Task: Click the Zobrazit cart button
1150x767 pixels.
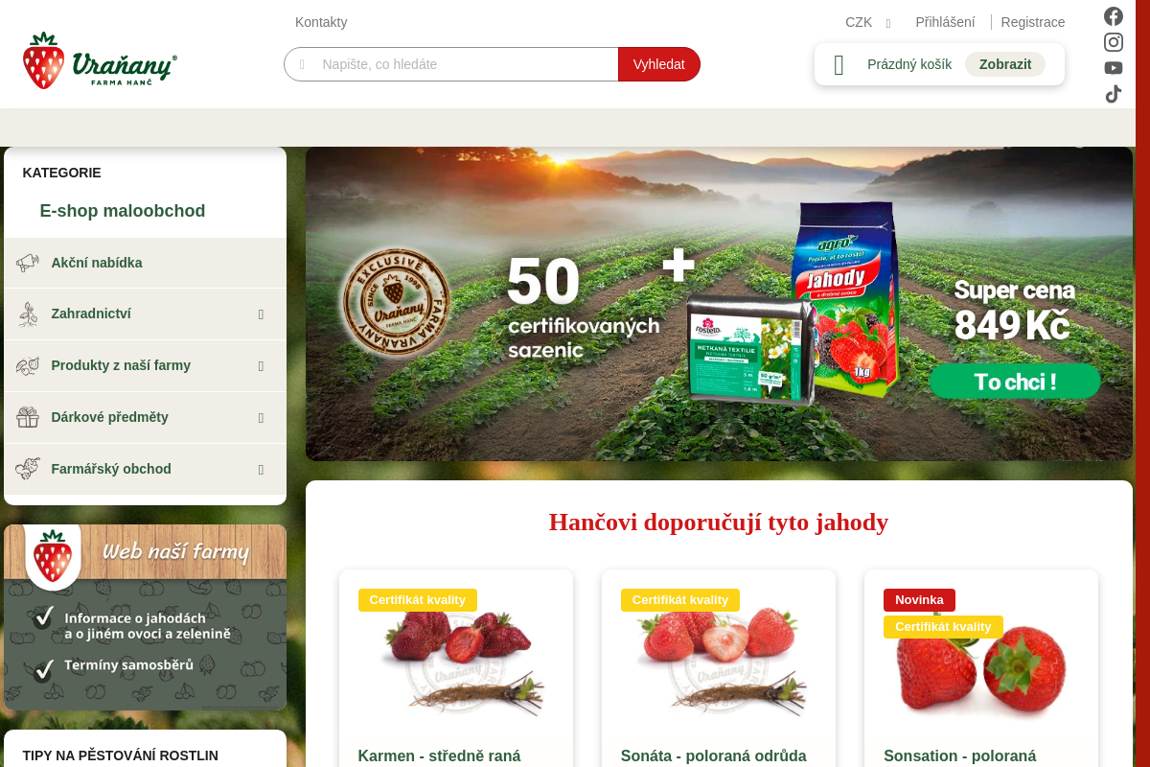Action: [x=1005, y=64]
